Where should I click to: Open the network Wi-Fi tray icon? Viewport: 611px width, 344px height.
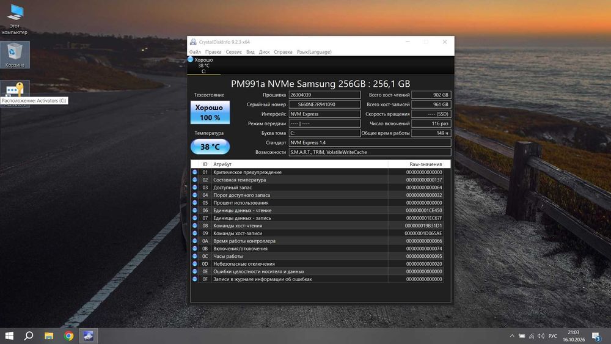[532, 336]
